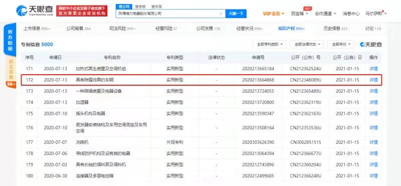Open 详情 for patent row 175
This screenshot has width=401, height=186.
373,114
